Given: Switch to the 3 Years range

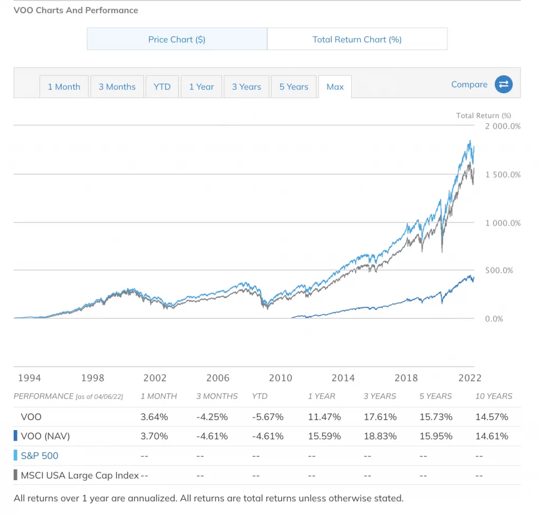Looking at the screenshot, I should tap(246, 87).
